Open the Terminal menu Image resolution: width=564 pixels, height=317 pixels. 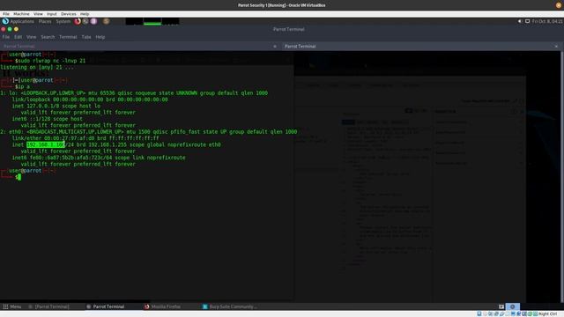tap(68, 37)
